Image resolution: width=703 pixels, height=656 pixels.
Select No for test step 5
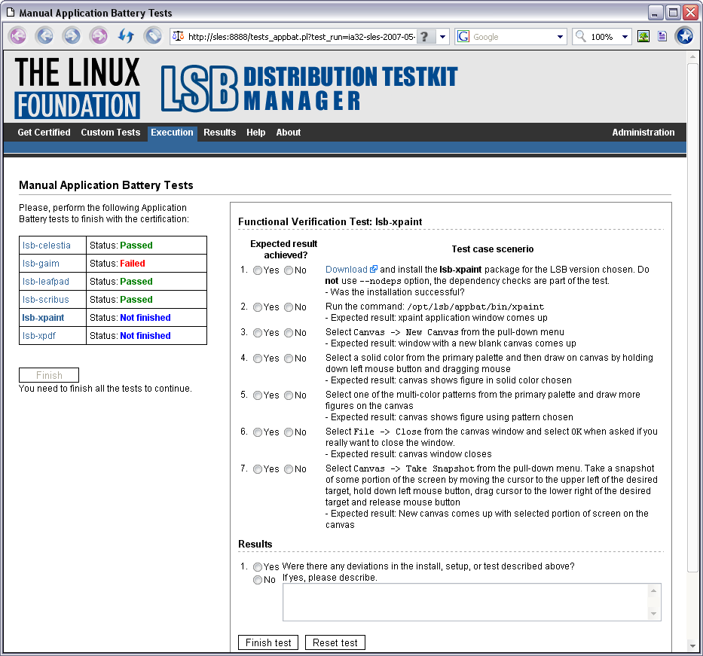[x=289, y=395]
